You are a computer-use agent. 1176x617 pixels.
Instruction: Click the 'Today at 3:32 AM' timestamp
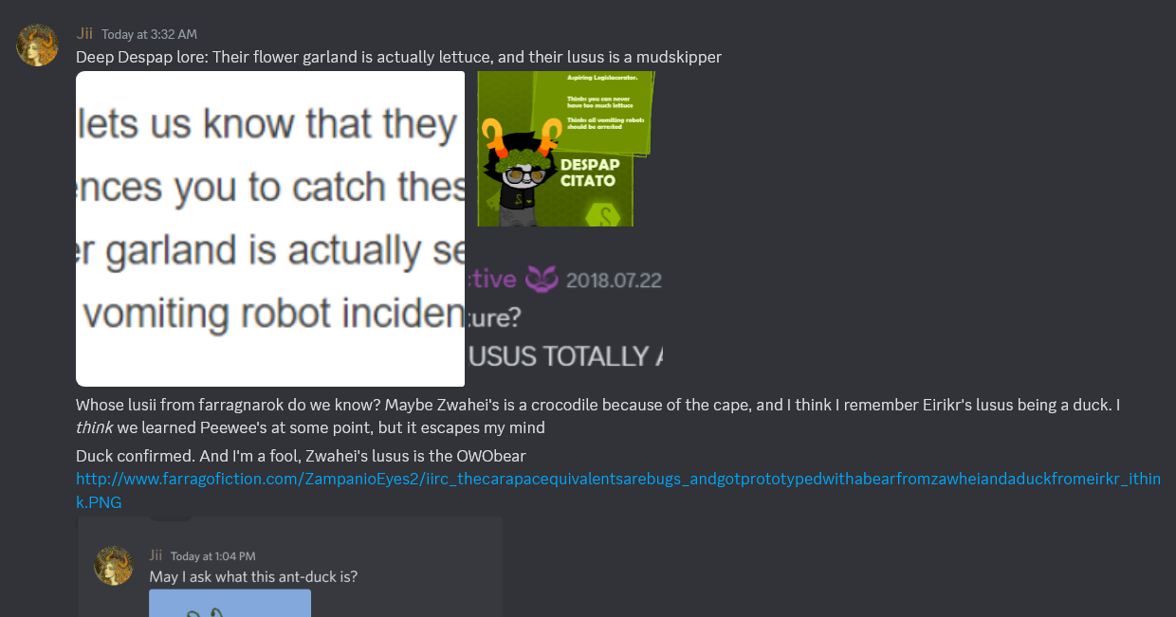pyautogui.click(x=150, y=34)
